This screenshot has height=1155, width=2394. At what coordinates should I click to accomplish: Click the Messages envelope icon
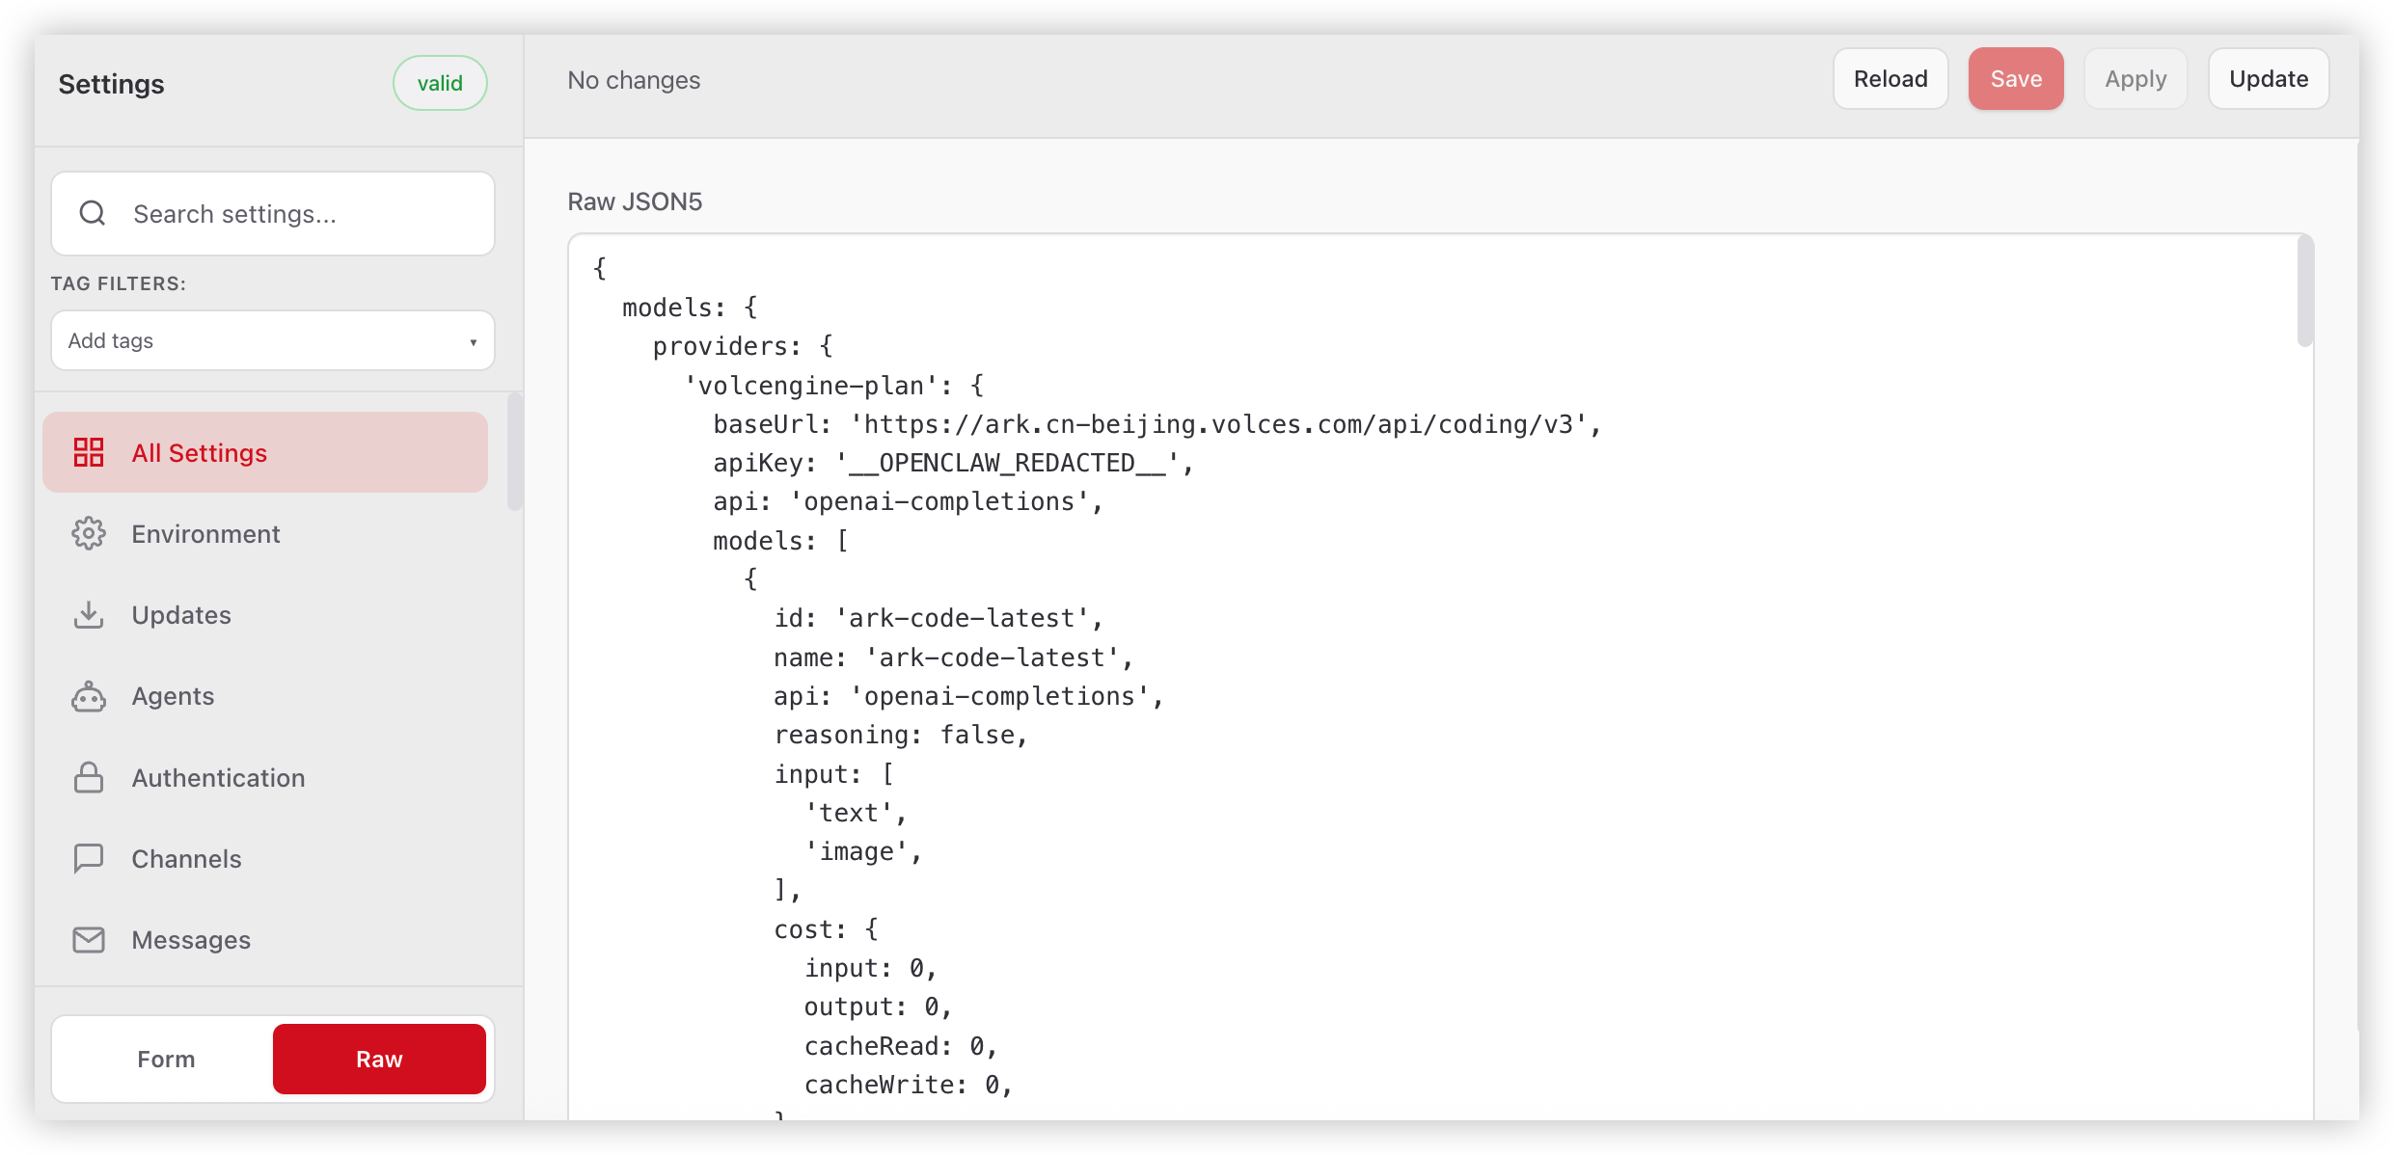tap(89, 939)
